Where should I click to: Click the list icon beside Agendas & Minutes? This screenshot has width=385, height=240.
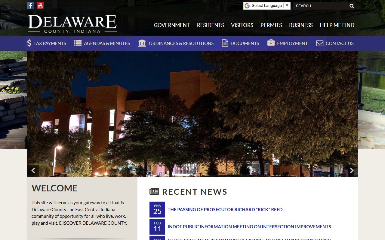tap(78, 43)
